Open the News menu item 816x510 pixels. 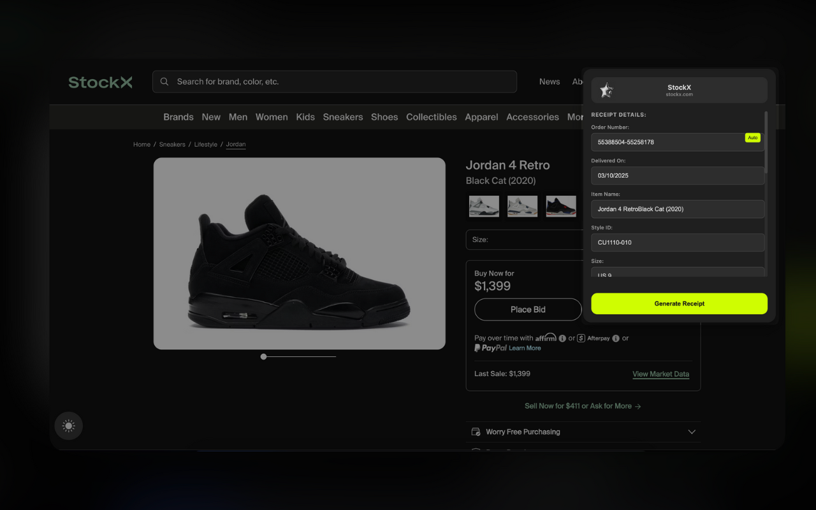click(x=549, y=82)
